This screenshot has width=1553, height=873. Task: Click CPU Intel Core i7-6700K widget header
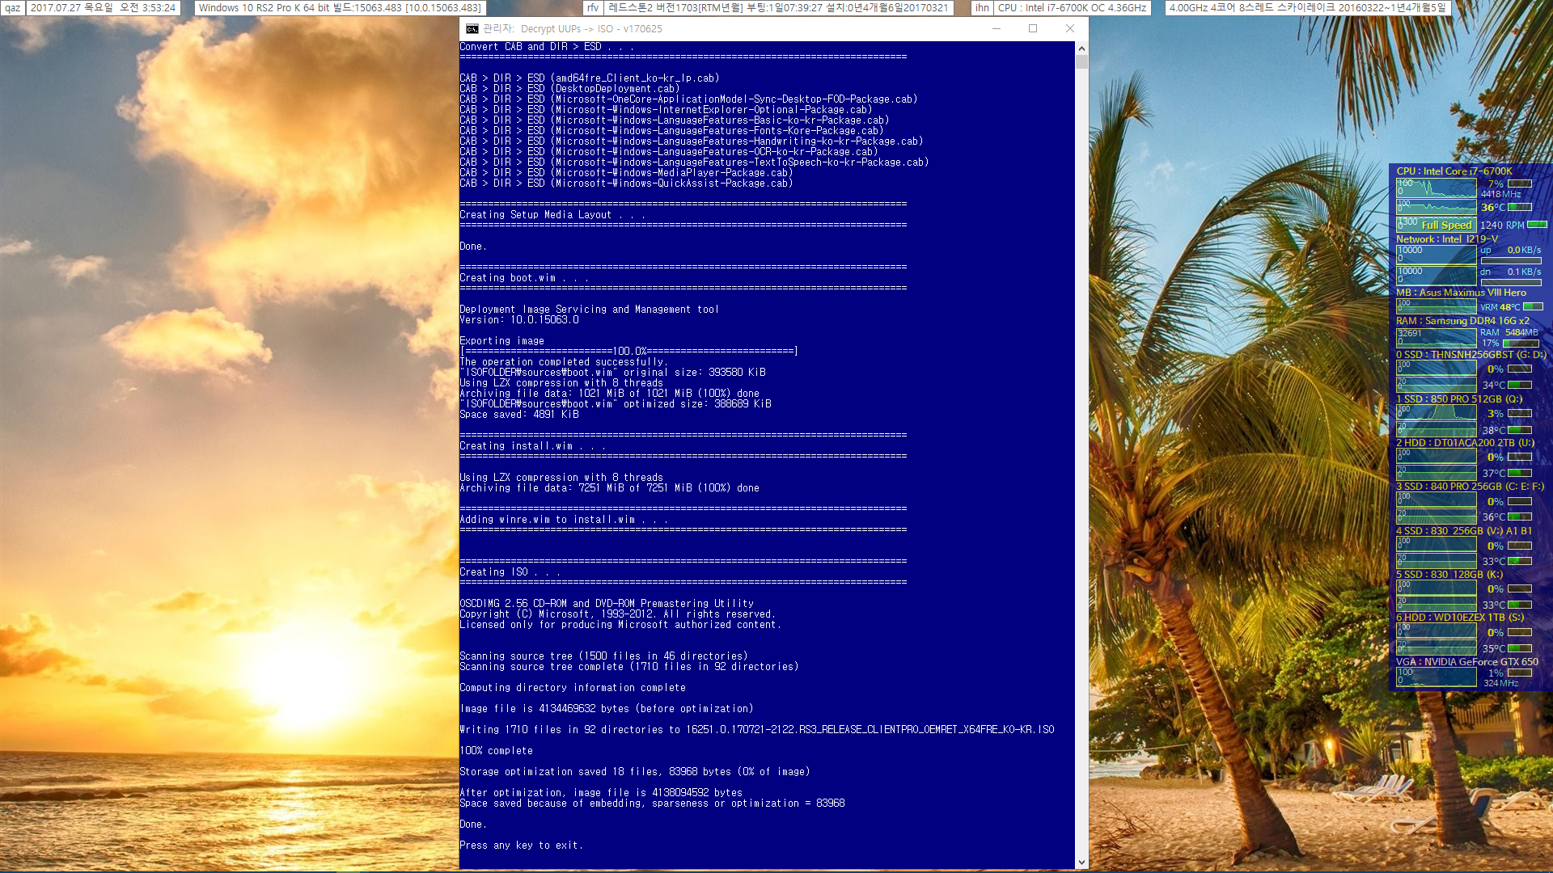1454,171
